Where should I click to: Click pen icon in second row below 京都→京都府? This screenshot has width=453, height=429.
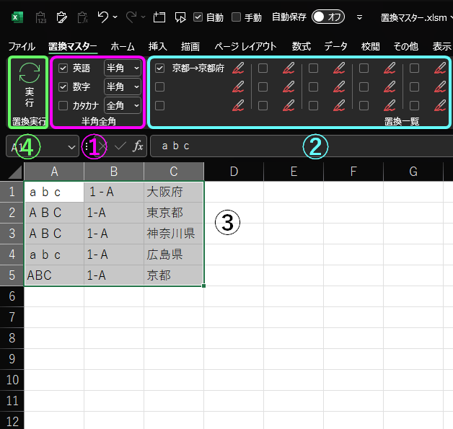click(238, 87)
